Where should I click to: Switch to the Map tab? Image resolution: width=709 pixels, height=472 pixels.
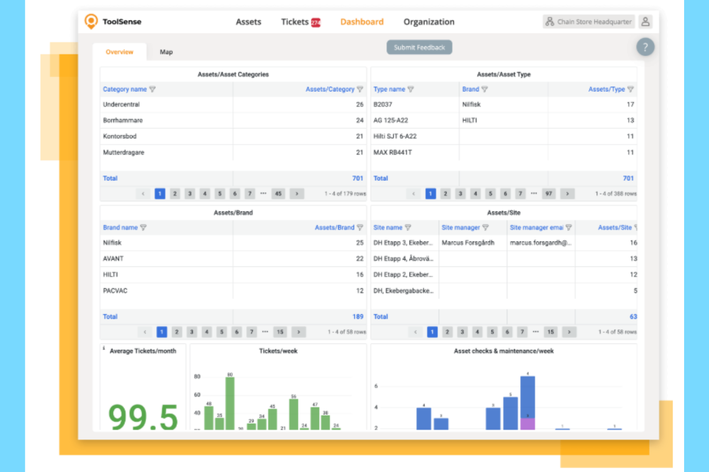166,52
